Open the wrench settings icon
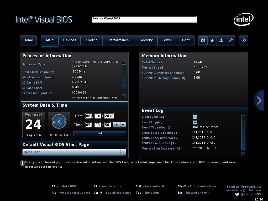The width and height of the screenshot is (268, 201). [x=230, y=40]
